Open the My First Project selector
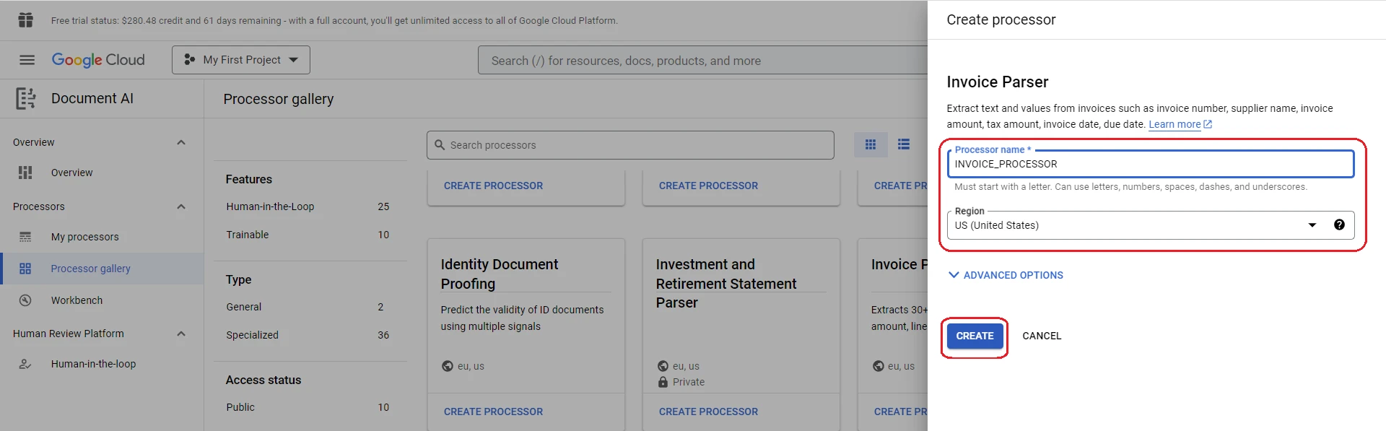1386x431 pixels. pos(241,60)
